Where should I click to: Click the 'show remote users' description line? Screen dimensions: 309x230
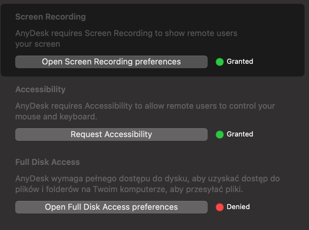click(x=126, y=33)
